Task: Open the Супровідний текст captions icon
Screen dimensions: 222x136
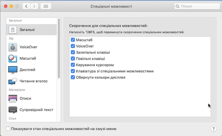Action: 13,110
